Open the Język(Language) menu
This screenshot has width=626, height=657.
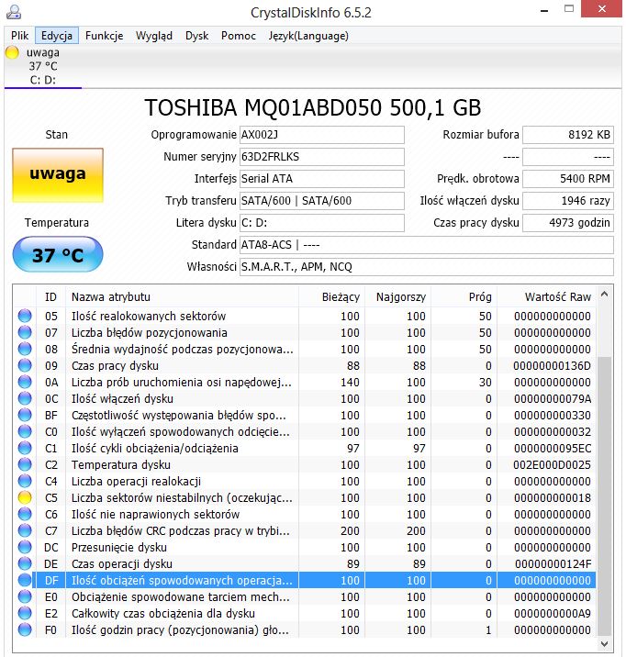(x=308, y=36)
